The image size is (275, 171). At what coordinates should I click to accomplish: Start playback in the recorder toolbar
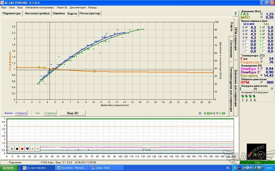pyautogui.click(x=12, y=149)
